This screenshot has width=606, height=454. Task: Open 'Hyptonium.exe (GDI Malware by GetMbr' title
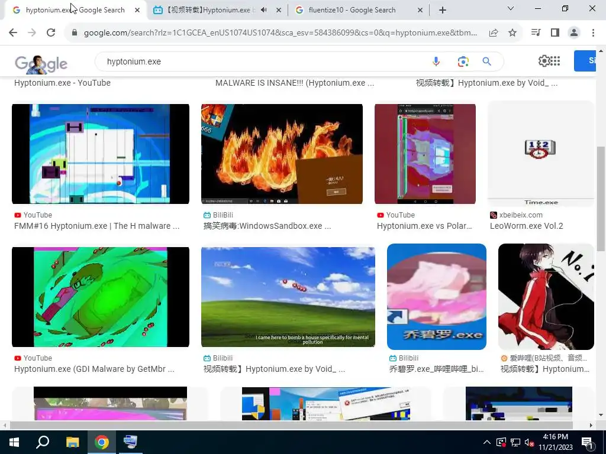[94, 369]
